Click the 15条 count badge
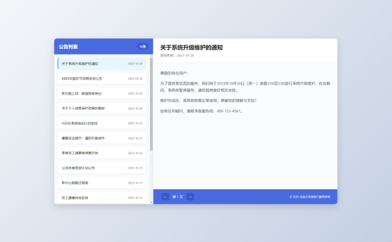392x242 pixels. click(x=143, y=46)
